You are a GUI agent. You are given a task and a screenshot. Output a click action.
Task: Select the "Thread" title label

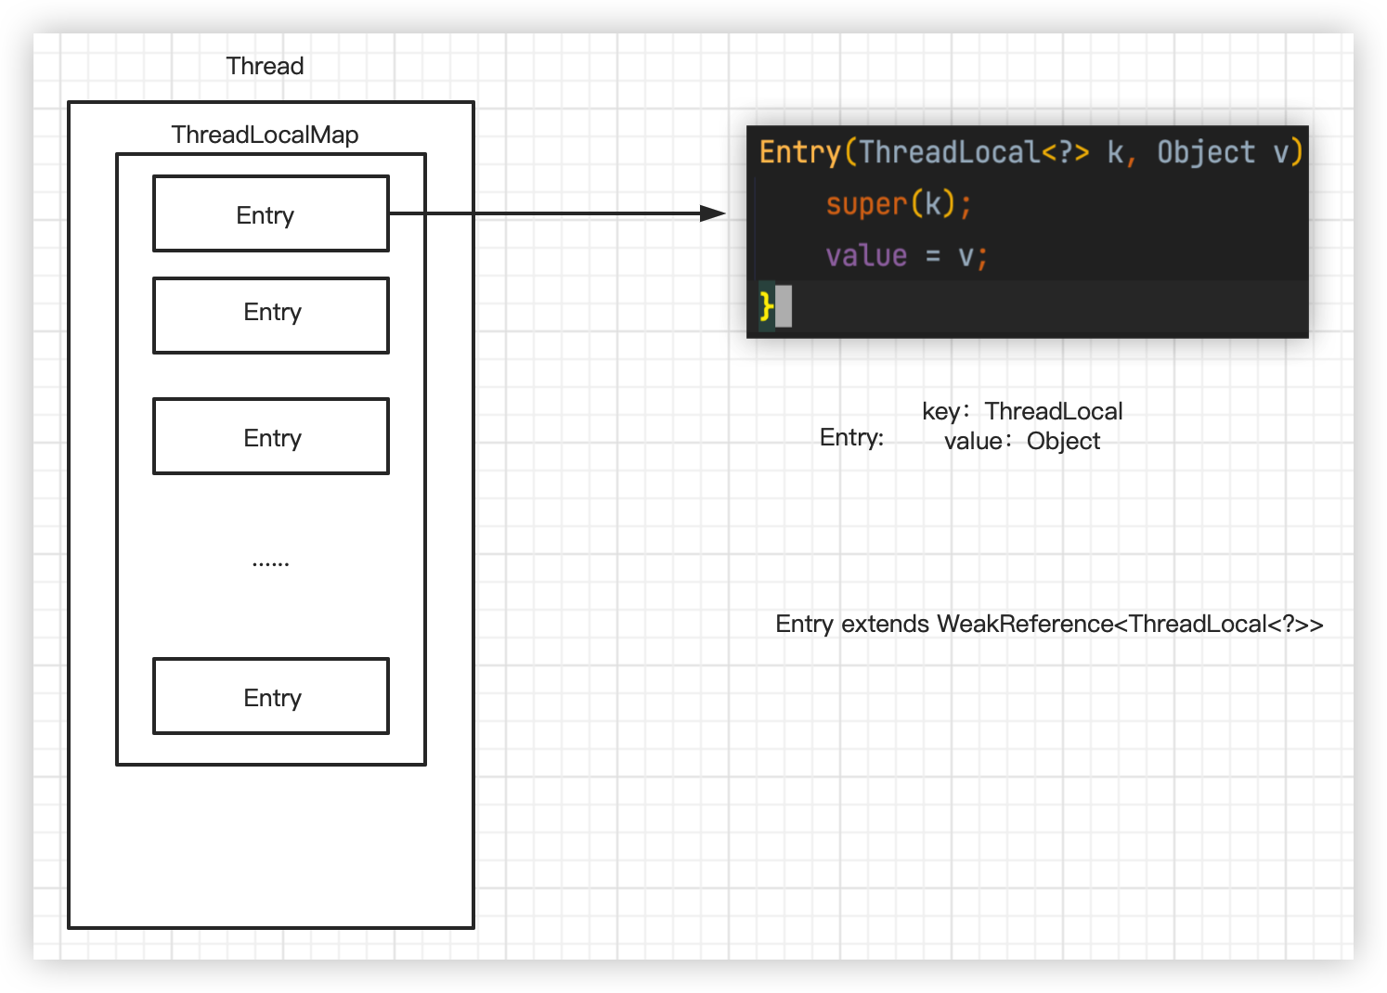point(265,66)
